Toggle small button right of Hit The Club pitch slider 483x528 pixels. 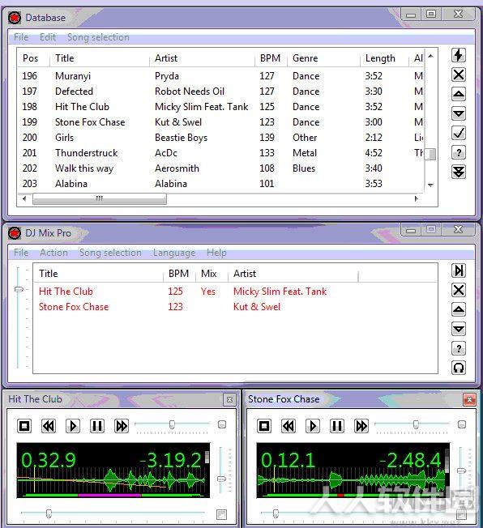click(x=222, y=424)
